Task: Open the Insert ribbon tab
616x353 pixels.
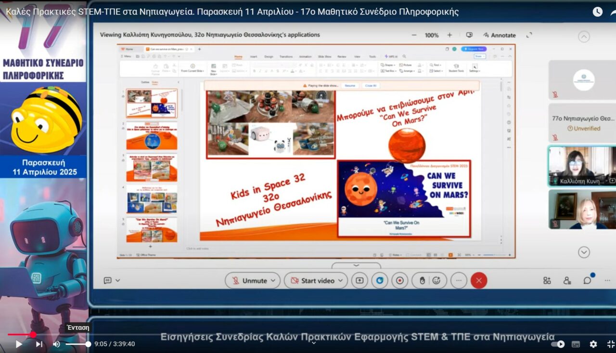Action: 253,56
